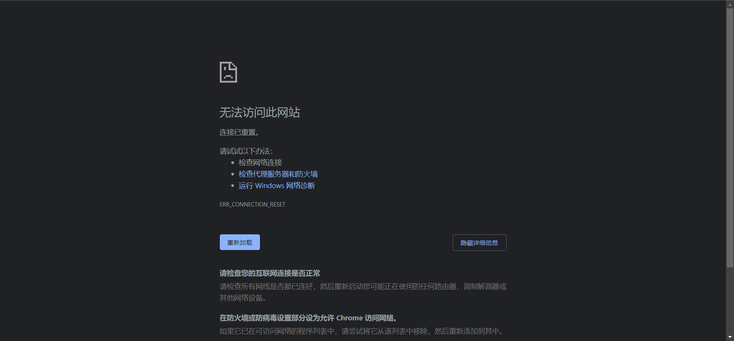Click the 隐藏详细信息 button
Viewport: 734px width, 341px height.
(x=479, y=243)
